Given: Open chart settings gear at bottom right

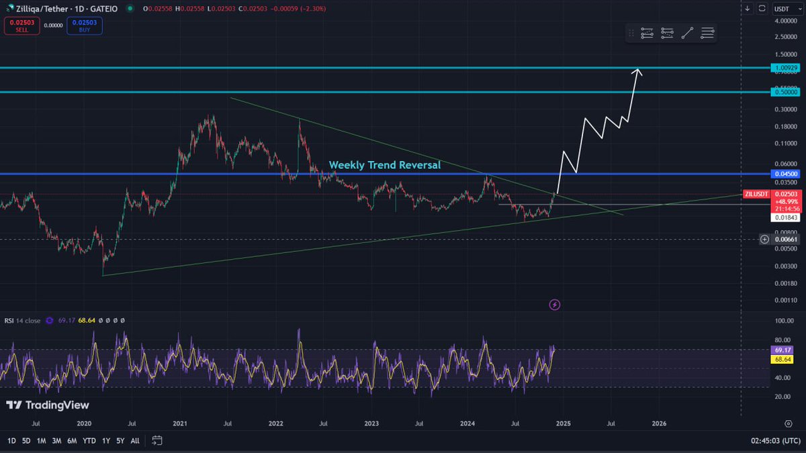Looking at the screenshot, I should click(x=788, y=423).
